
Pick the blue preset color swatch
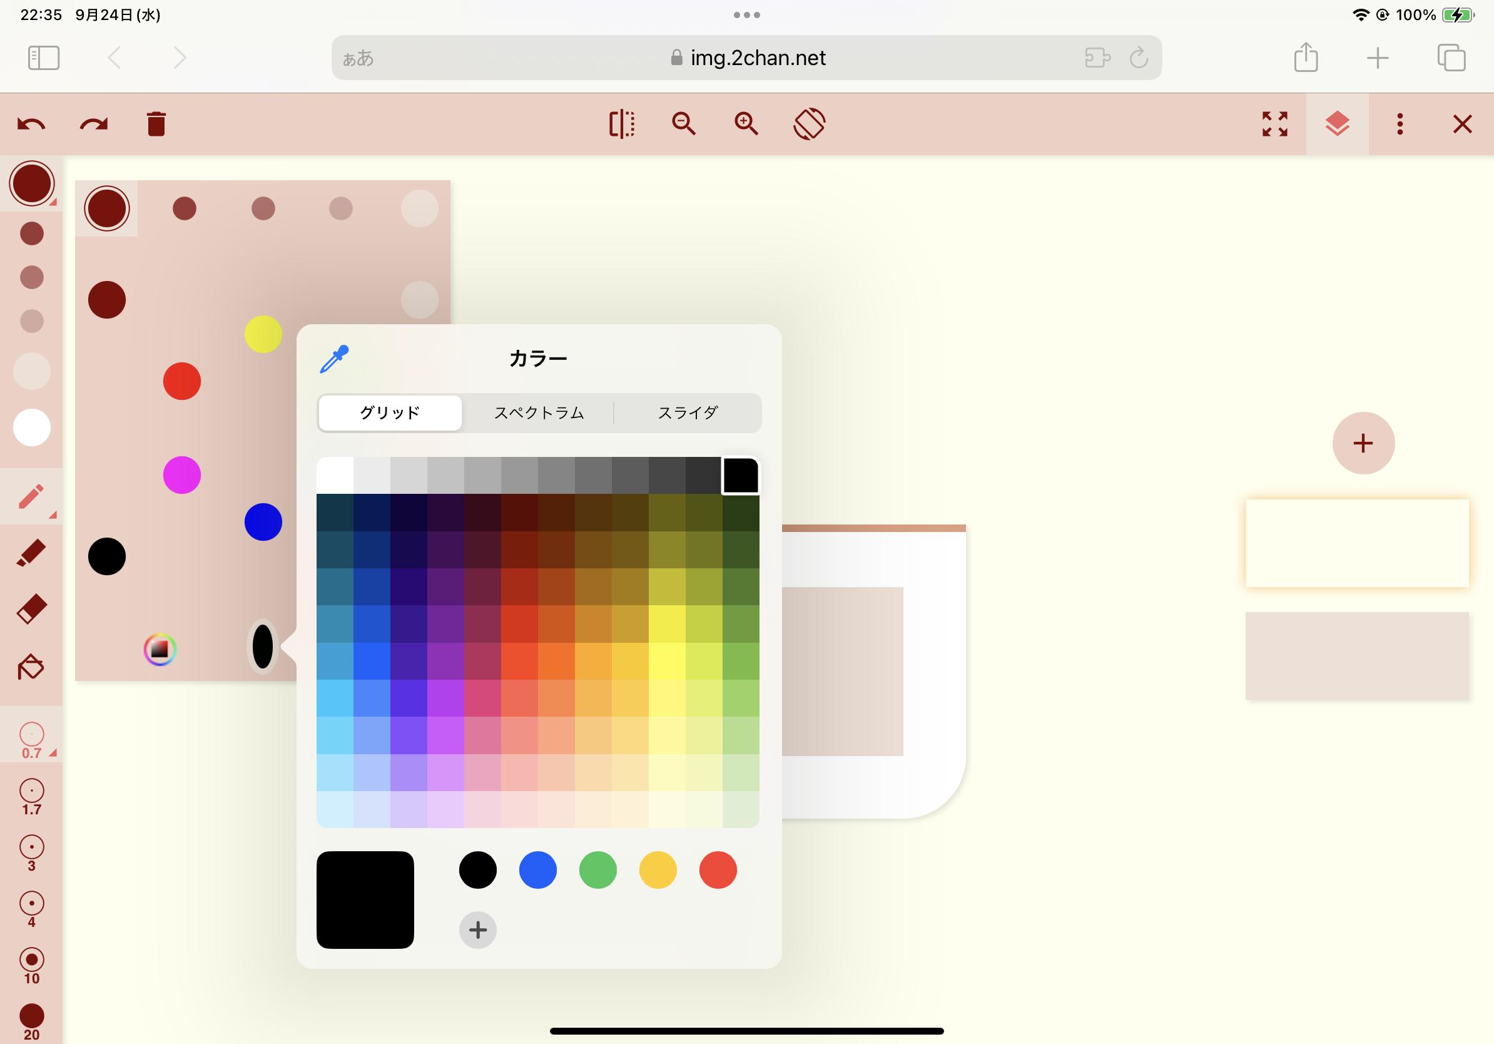click(x=537, y=869)
